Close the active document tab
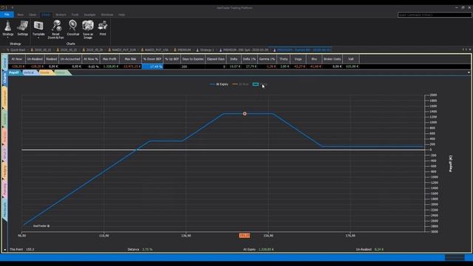 [x=470, y=50]
